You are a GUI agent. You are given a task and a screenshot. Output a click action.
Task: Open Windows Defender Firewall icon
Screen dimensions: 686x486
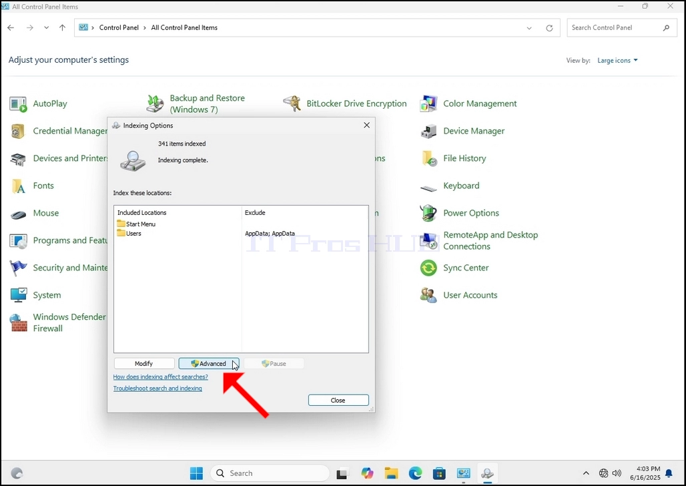18,323
